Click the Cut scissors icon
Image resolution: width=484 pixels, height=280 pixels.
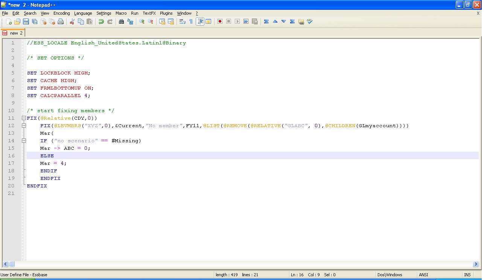tap(72, 21)
